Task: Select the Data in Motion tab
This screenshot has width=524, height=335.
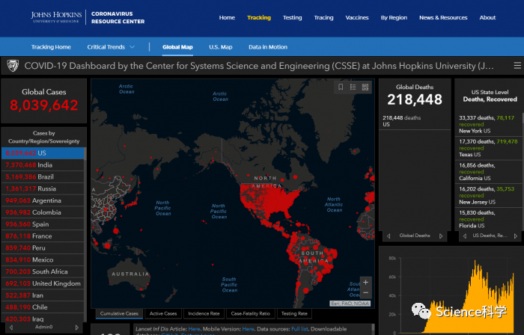Action: pyautogui.click(x=268, y=47)
